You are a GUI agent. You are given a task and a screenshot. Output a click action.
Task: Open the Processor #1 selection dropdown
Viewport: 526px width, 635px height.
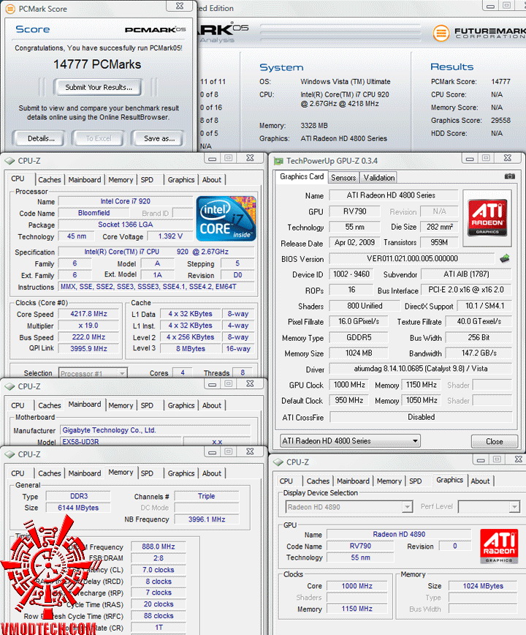(93, 373)
